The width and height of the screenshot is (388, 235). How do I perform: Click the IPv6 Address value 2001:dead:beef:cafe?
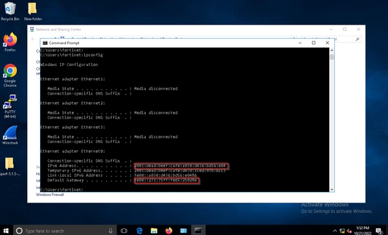click(181, 166)
